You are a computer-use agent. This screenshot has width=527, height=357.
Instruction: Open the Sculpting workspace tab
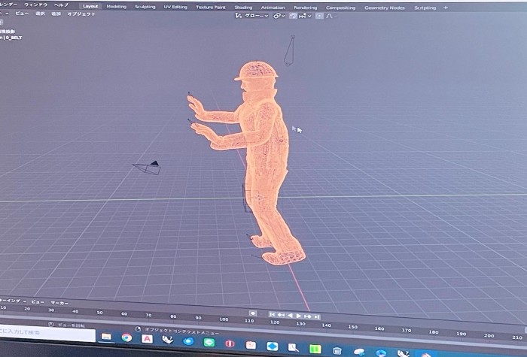(145, 7)
